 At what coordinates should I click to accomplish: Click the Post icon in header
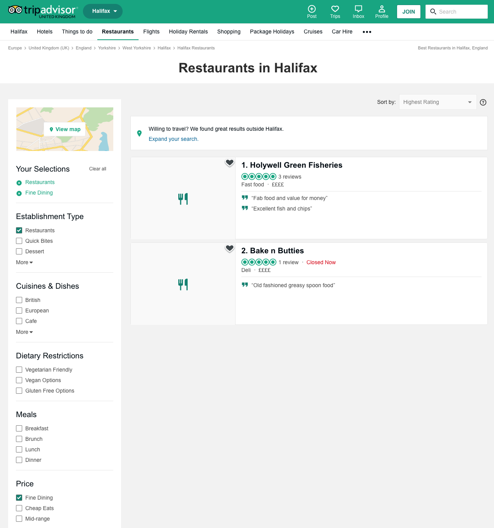tap(312, 9)
